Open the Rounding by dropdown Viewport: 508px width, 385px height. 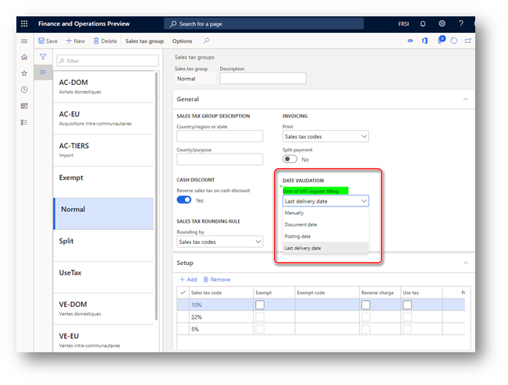click(x=219, y=242)
